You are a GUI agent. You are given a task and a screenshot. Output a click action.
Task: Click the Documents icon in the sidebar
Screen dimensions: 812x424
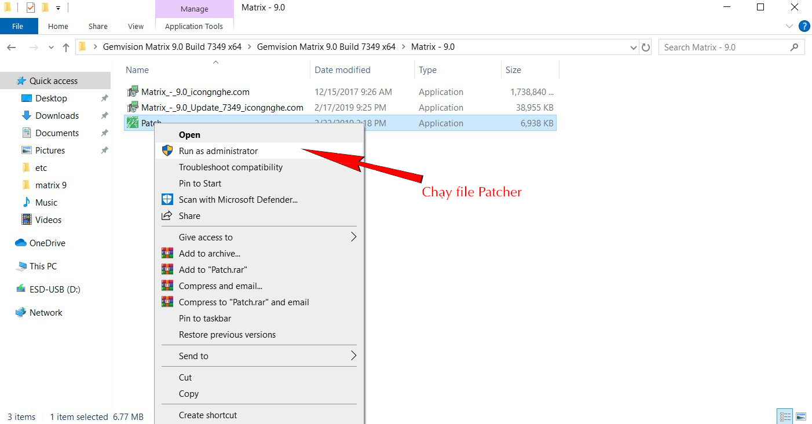pos(27,133)
